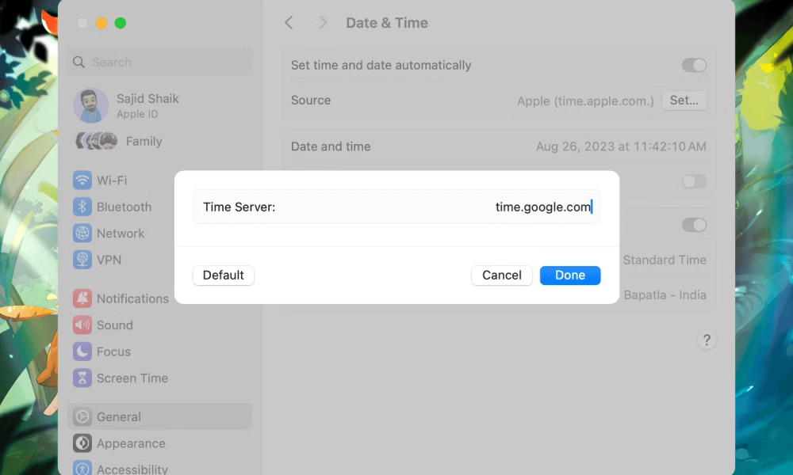The width and height of the screenshot is (793, 475).
Task: Reset server with the Default button
Action: pyautogui.click(x=224, y=275)
